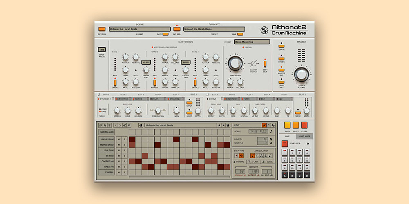This screenshot has width=409, height=204.
Task: Switch to the Host Note tab
Action: coord(304,136)
